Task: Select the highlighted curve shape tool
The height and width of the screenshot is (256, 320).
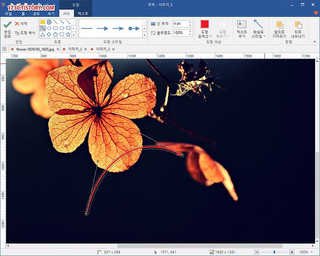Action: [x=43, y=28]
